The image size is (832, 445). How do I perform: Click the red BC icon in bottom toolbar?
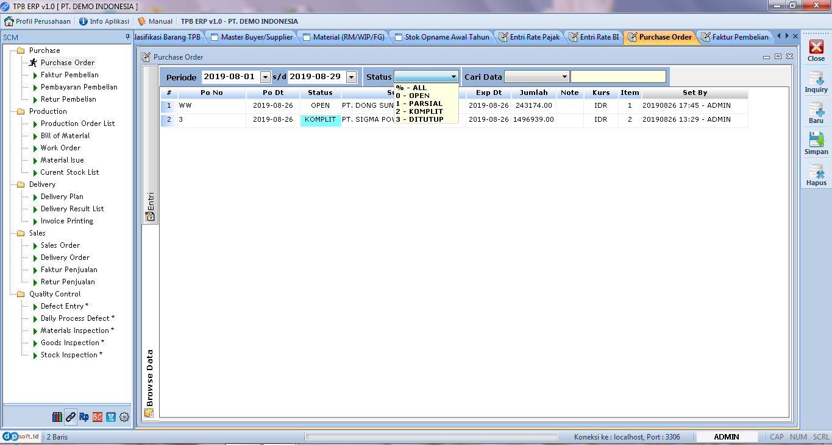click(x=98, y=417)
